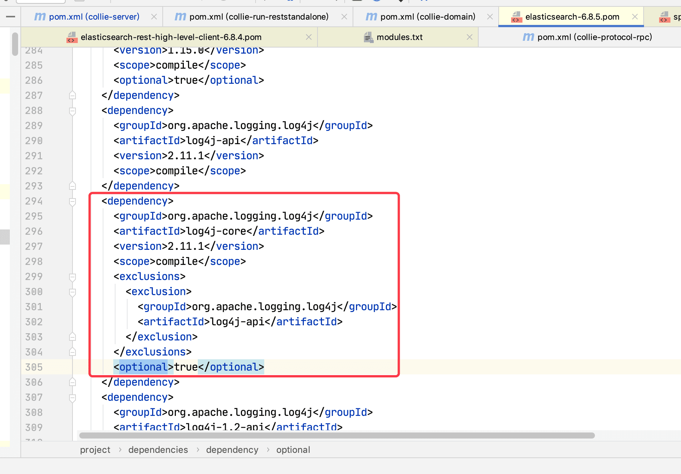The height and width of the screenshot is (474, 681).
Task: Close modules.txt tab
Action: pyautogui.click(x=470, y=37)
